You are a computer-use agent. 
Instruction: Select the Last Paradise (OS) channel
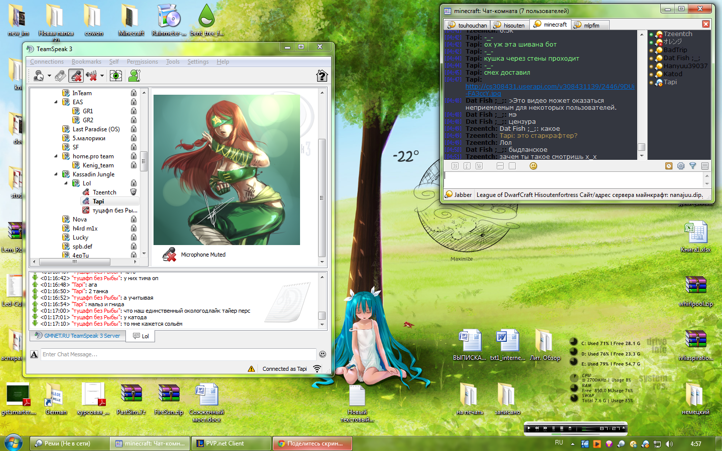click(96, 129)
